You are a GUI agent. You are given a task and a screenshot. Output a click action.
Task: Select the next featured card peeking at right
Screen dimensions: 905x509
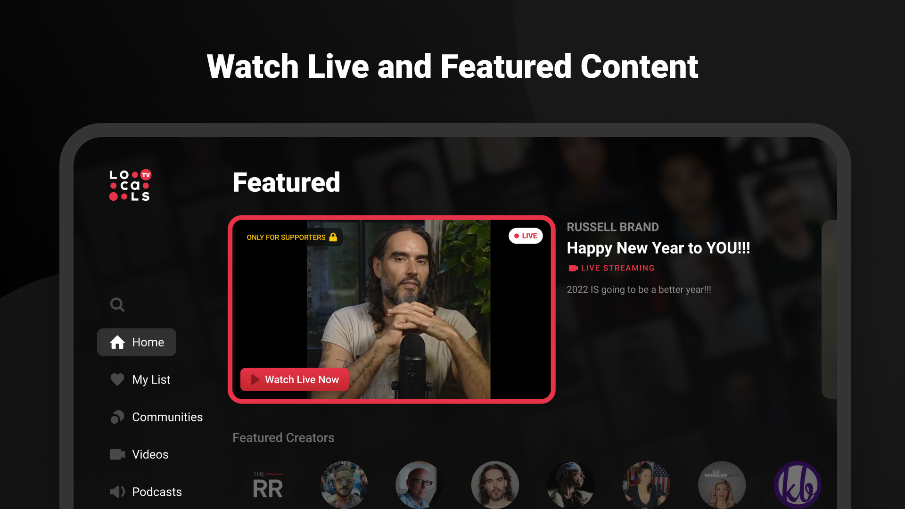tap(829, 310)
